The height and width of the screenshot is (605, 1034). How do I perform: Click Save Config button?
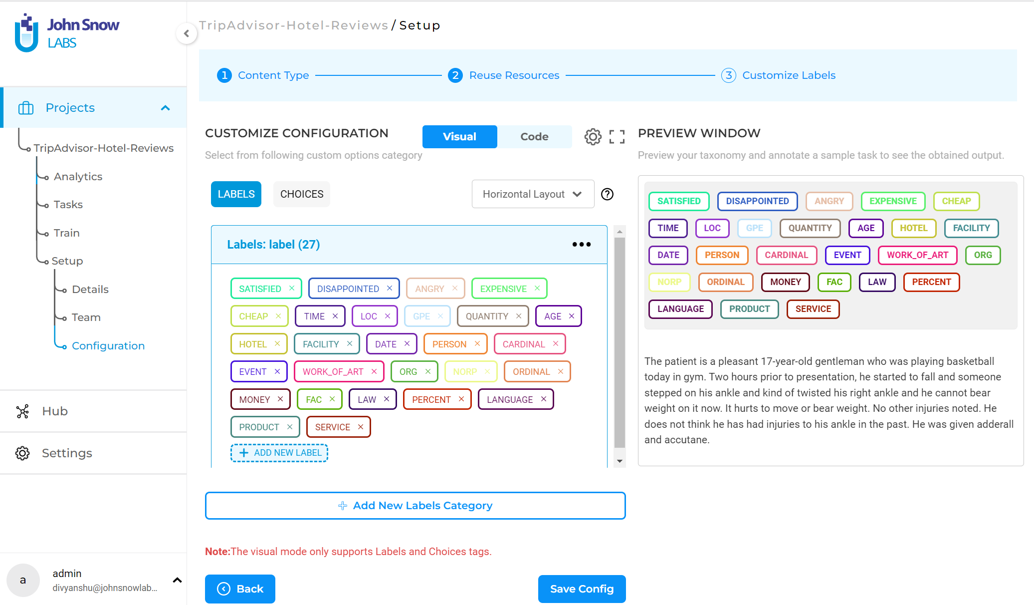click(582, 589)
